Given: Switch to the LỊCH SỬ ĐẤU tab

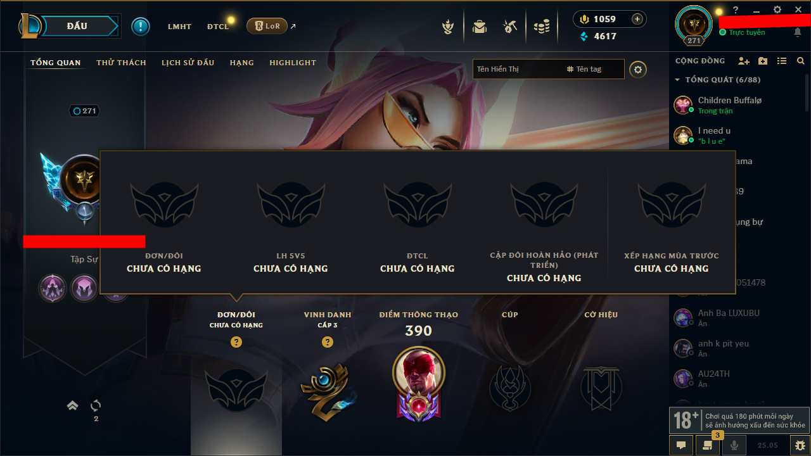Looking at the screenshot, I should (188, 63).
